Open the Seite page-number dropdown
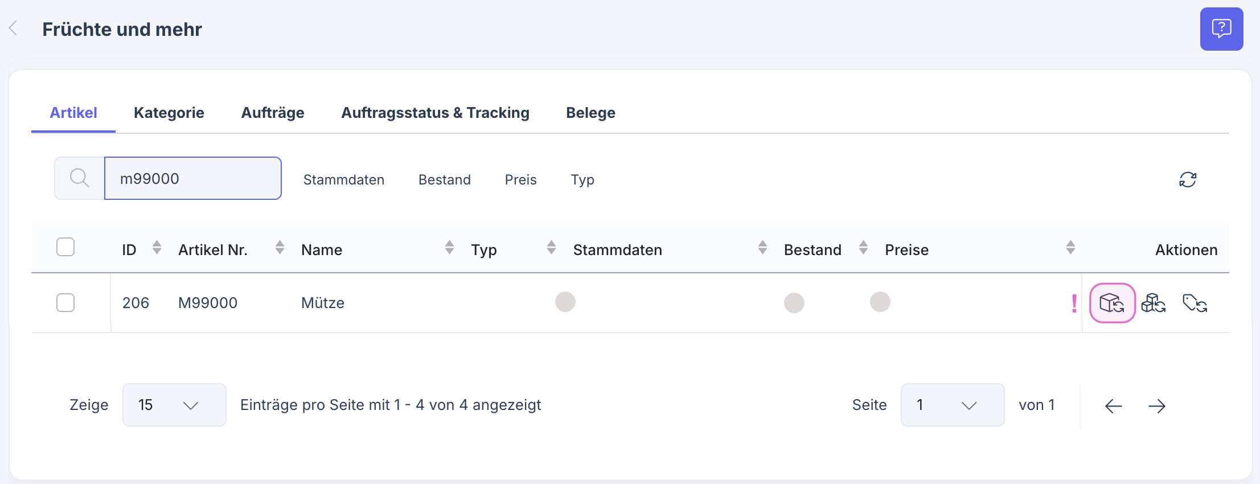The height and width of the screenshot is (484, 1260). (x=951, y=405)
